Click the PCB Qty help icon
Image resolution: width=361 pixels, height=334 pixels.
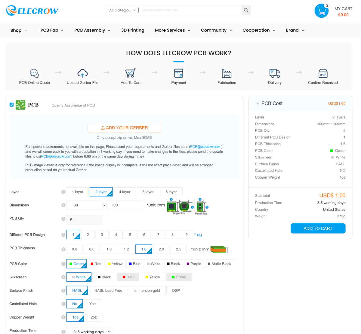[63, 219]
